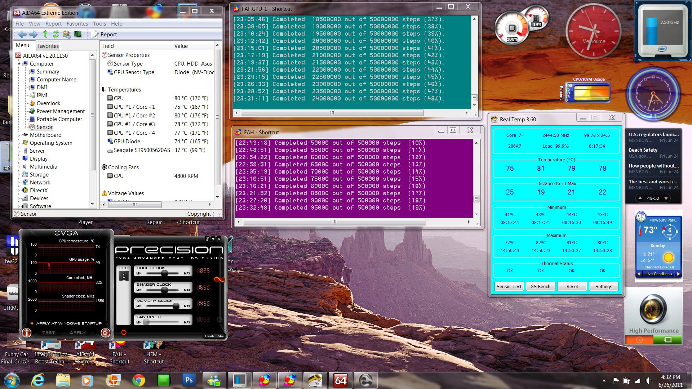
Task: Open the Tools menu in AIDA64
Action: click(x=99, y=23)
